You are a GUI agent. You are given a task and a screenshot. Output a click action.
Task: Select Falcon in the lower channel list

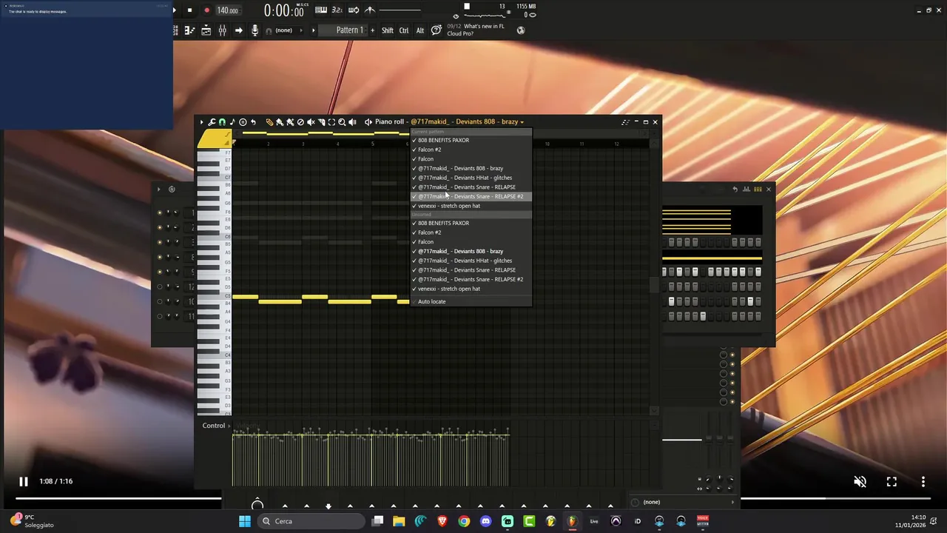click(471, 241)
